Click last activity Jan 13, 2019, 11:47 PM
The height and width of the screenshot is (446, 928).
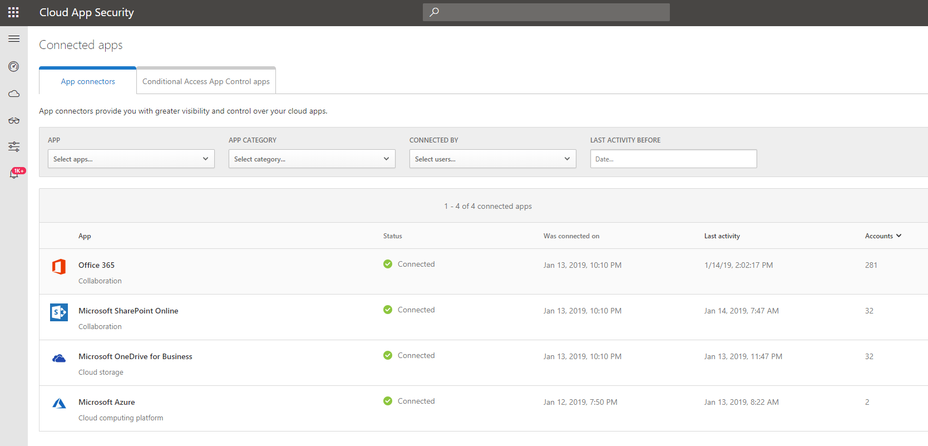point(743,356)
